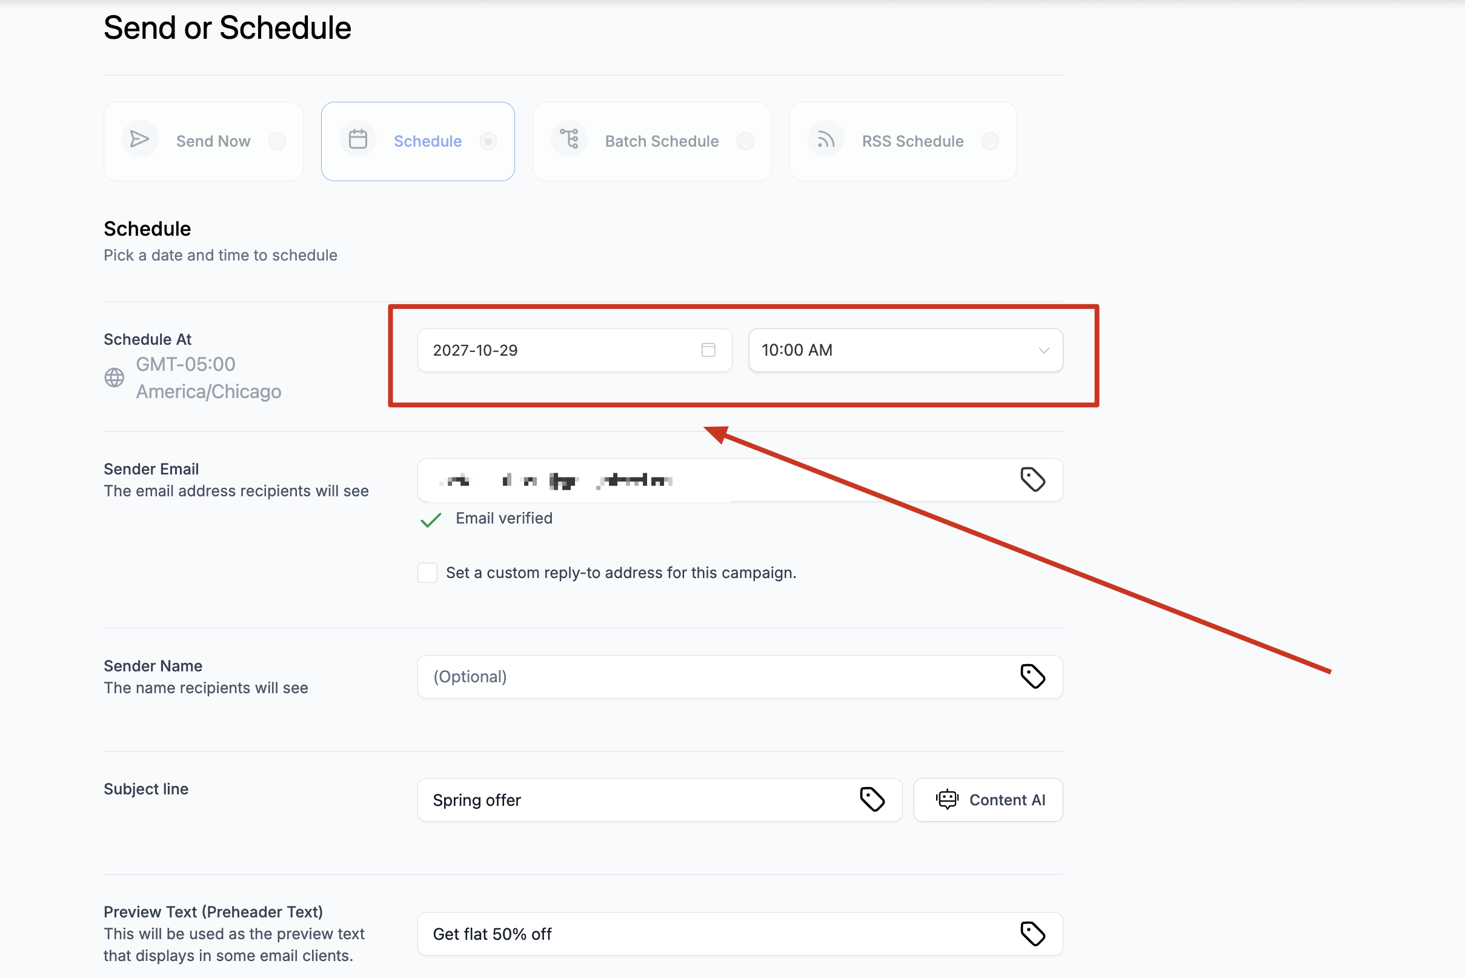
Task: Click merge tag icon in Preview Text
Action: pyautogui.click(x=1032, y=934)
